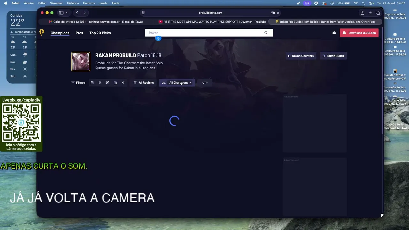The height and width of the screenshot is (230, 409).
Task: Click the Reader view icon in address bar
Action: 143,13
